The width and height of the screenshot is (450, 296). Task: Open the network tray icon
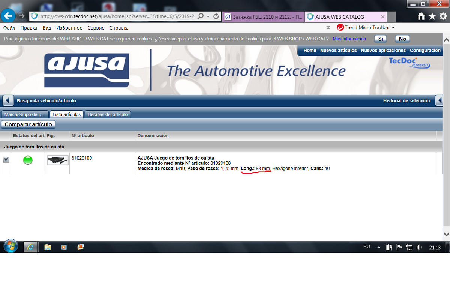click(409, 247)
